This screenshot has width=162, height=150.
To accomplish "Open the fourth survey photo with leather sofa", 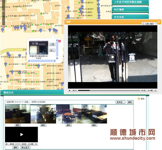I will (x=94, y=114).
